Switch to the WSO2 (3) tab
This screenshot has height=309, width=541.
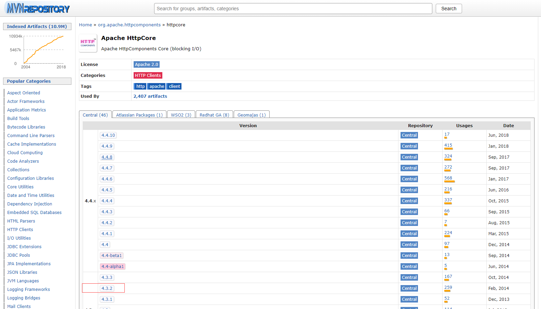tap(181, 115)
